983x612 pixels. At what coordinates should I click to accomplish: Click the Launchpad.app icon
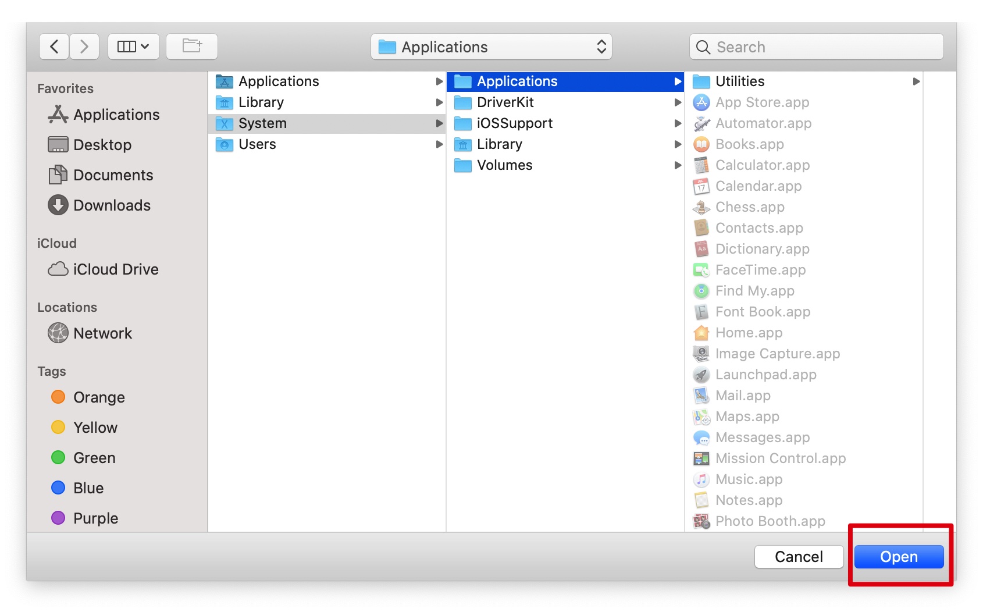coord(701,375)
